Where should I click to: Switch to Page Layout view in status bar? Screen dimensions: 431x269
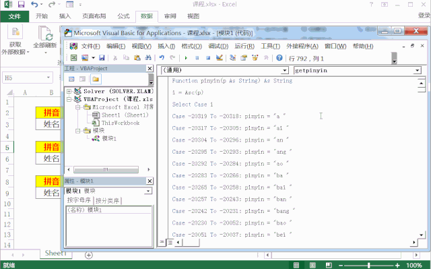312,266
